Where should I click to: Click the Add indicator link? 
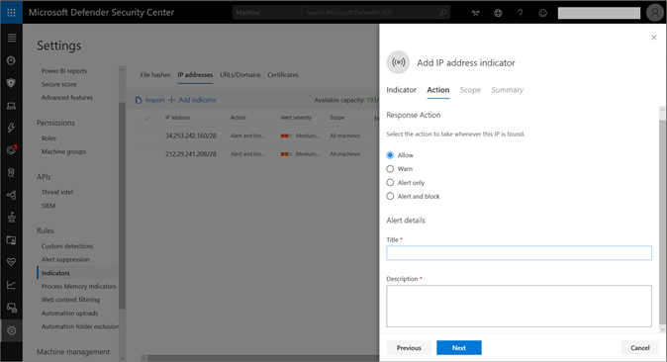click(x=192, y=100)
